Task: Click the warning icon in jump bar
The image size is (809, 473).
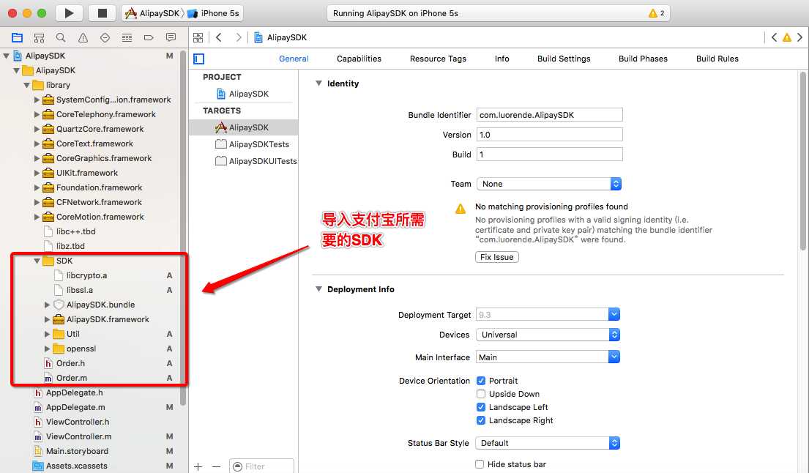Action: click(787, 37)
